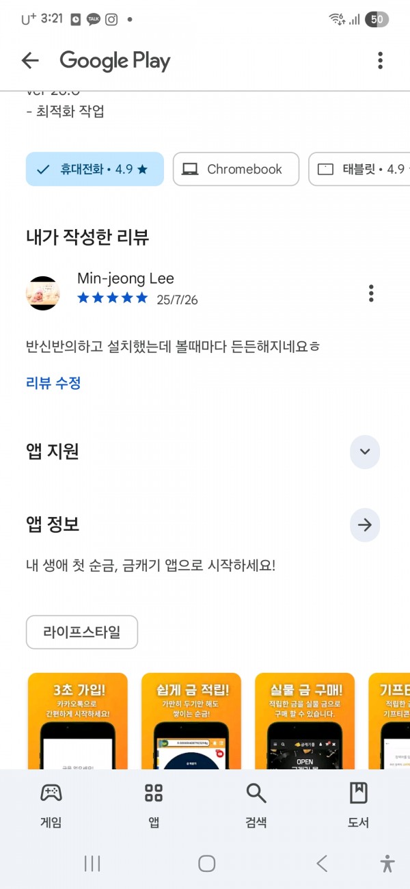Image resolution: width=410 pixels, height=889 pixels.
Task: Open review options menu next to Min-jeong Lee
Action: click(x=371, y=293)
